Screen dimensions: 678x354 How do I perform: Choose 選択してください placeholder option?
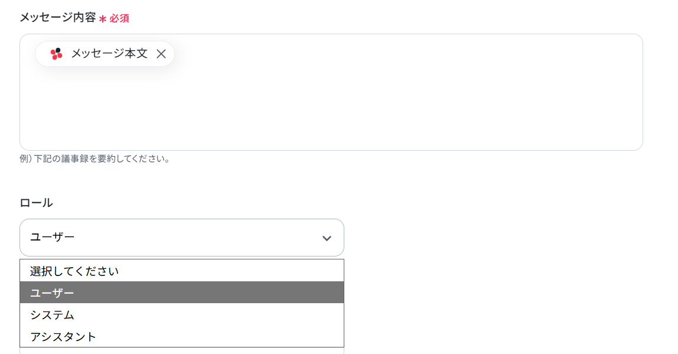[x=182, y=271]
